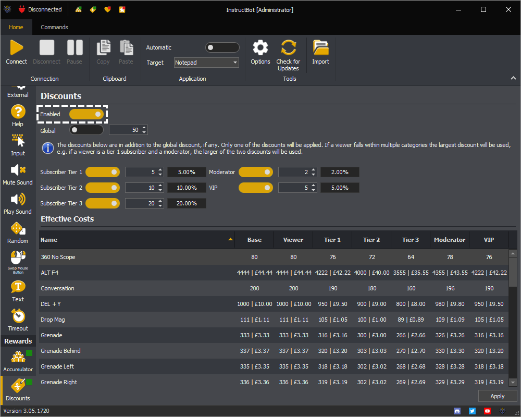521x417 pixels.
Task: Select the Swap Mouse Button command
Action: (x=18, y=262)
